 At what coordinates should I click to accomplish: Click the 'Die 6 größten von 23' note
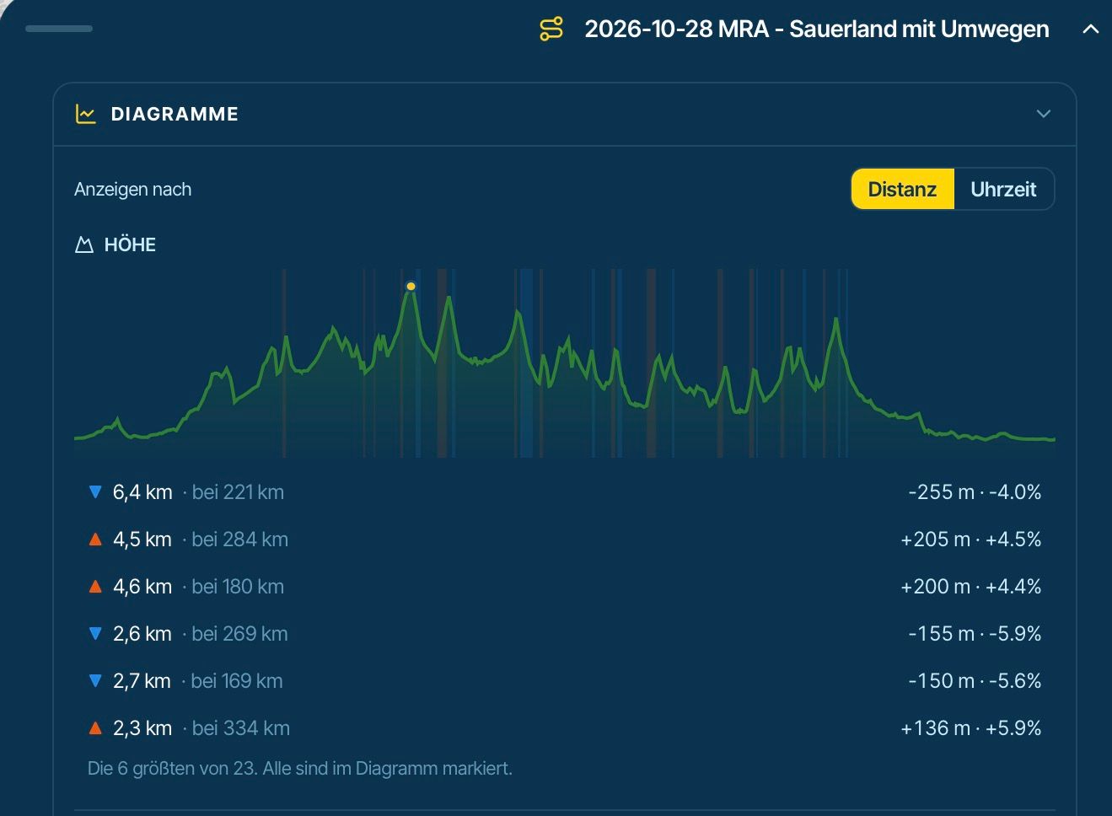click(300, 769)
